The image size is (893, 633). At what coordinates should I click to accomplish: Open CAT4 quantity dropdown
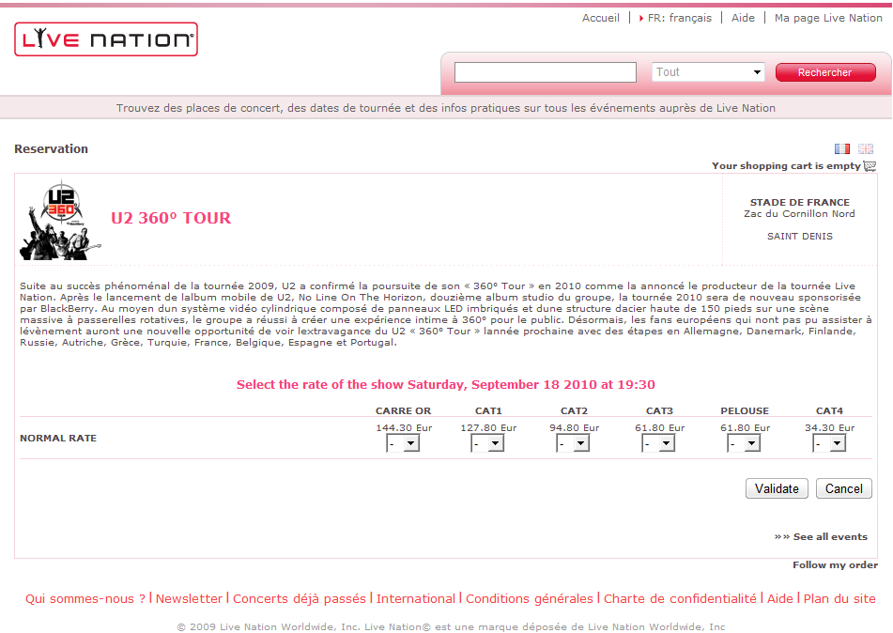click(829, 443)
